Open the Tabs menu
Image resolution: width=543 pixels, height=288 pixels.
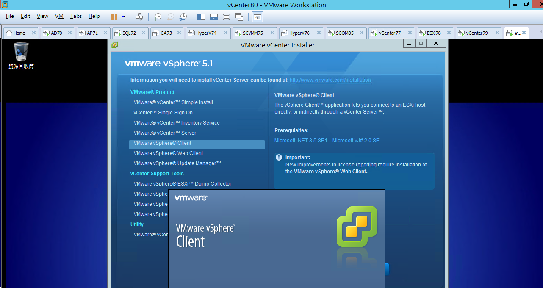coord(76,16)
